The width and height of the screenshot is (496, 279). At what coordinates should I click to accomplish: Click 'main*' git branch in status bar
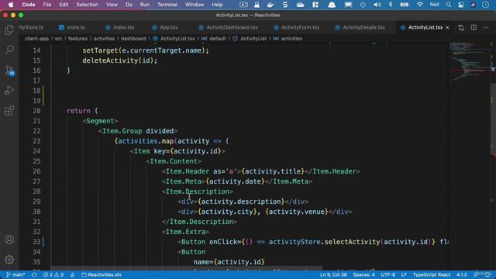[15, 274]
